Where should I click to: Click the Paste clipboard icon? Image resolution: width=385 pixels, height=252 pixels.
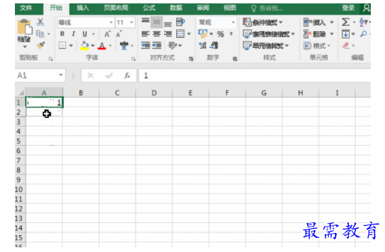[x=24, y=26]
